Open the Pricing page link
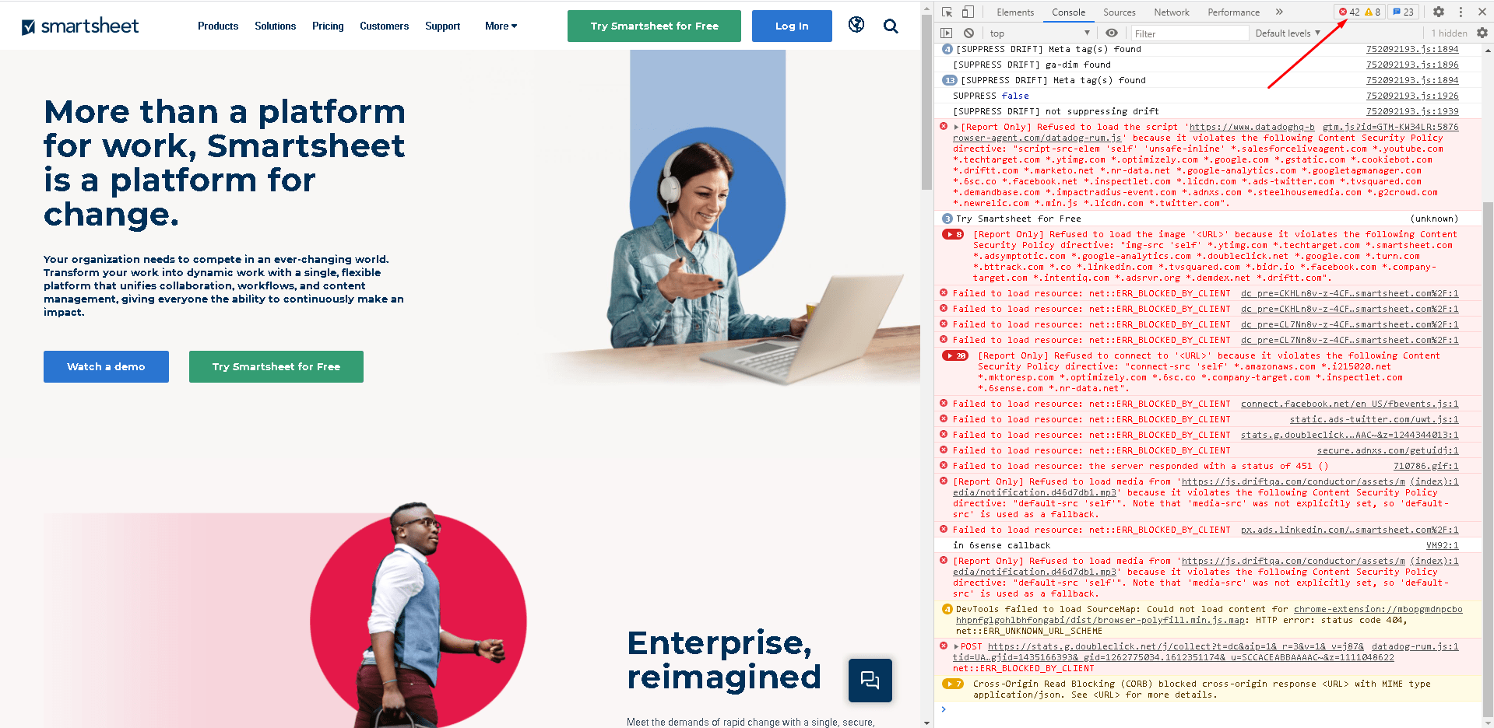This screenshot has width=1494, height=728. click(x=328, y=26)
